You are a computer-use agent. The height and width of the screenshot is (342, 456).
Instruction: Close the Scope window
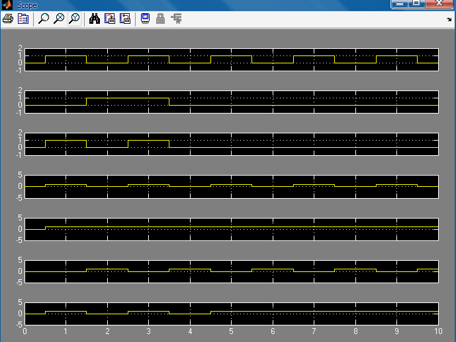pos(439,4)
